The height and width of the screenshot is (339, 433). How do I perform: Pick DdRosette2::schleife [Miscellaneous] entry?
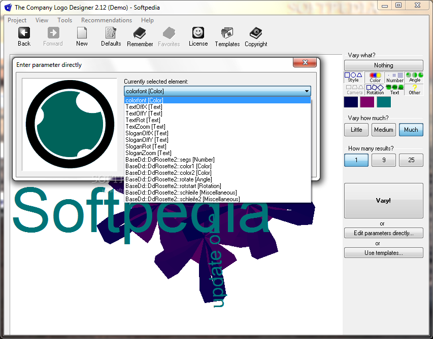click(218, 193)
